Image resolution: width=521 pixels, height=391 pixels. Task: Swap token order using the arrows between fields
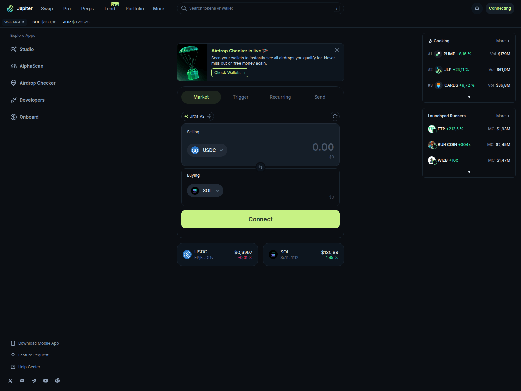[260, 167]
